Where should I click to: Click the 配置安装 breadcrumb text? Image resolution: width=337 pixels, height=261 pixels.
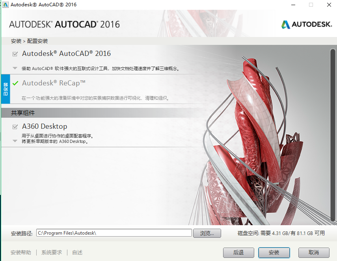pyautogui.click(x=37, y=41)
